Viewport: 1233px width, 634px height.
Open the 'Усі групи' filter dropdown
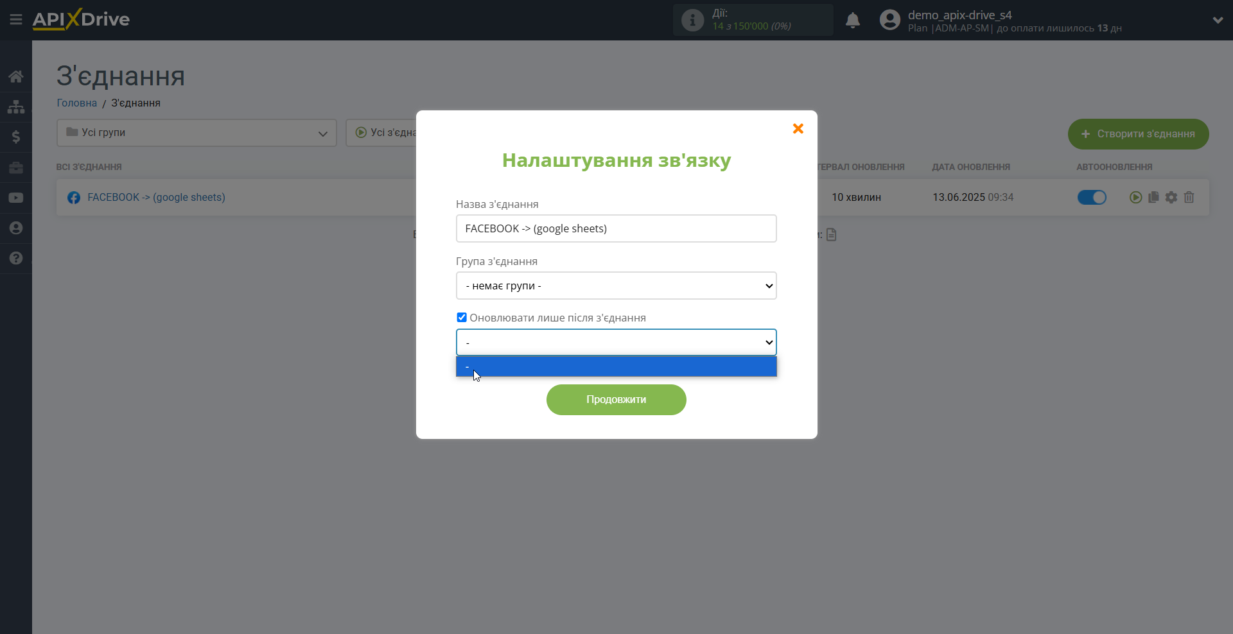(x=197, y=133)
